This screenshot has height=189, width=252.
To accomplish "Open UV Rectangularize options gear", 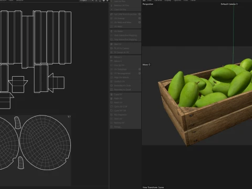I will (x=140, y=73).
